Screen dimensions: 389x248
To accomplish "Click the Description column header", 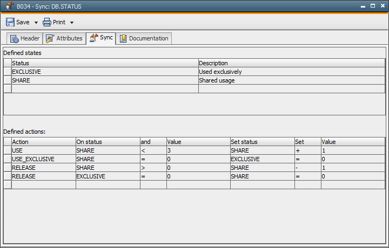I will coord(292,63).
